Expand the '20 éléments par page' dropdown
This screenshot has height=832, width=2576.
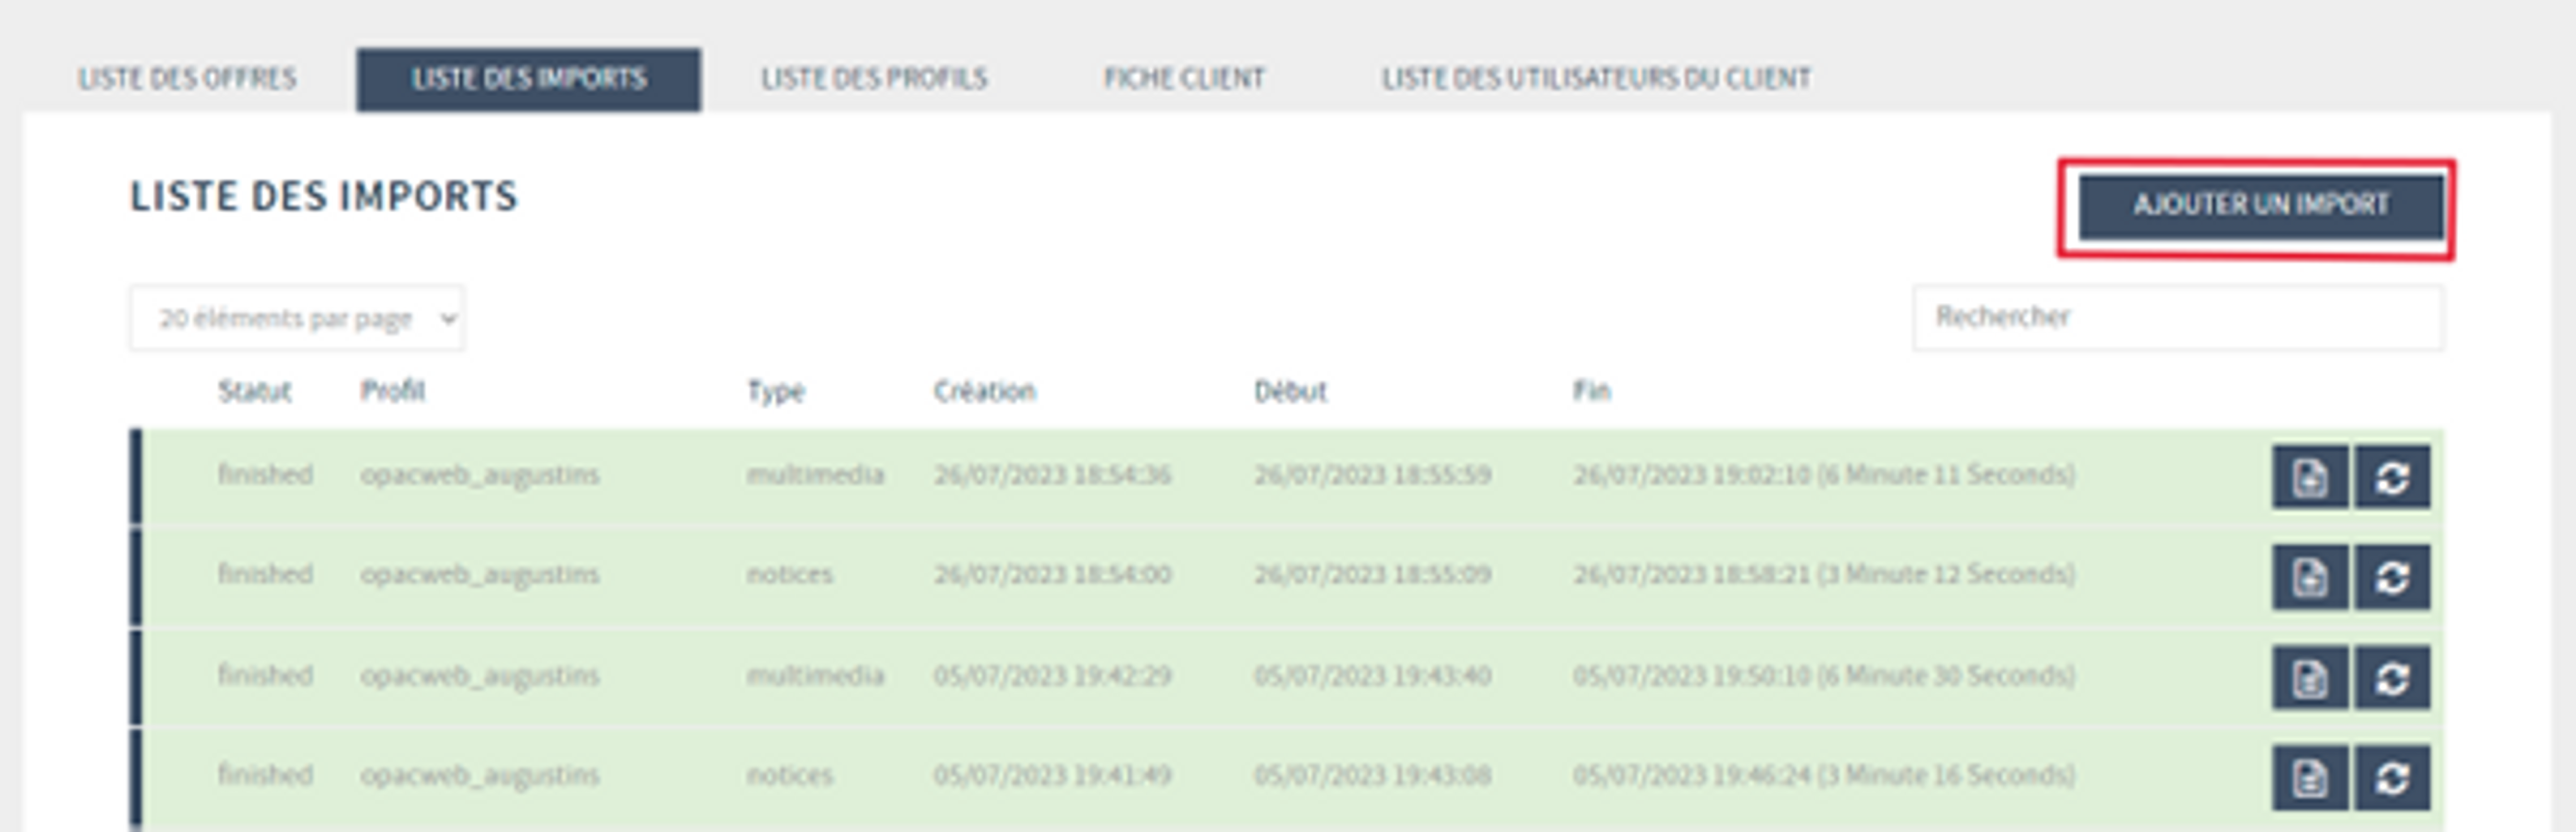coord(296,318)
